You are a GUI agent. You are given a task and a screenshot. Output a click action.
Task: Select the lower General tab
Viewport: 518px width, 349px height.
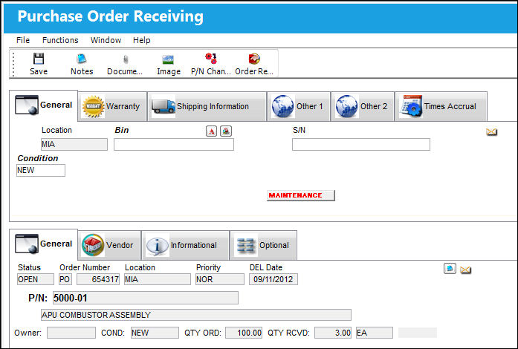pos(44,244)
